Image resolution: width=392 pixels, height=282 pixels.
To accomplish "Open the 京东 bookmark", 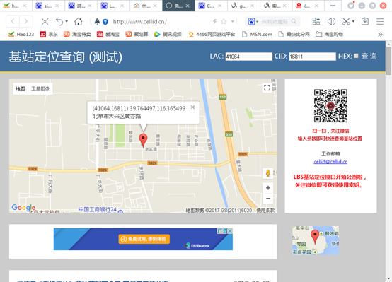I will 49,34.
